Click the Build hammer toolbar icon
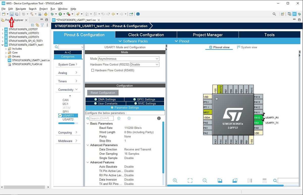The height and width of the screenshot is (195, 303). (x=32, y=14)
